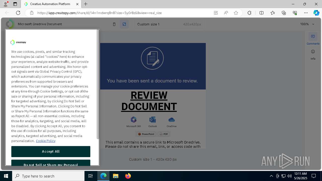Open the Notifications center
Screen dimensions: 322x181
tap(314, 176)
